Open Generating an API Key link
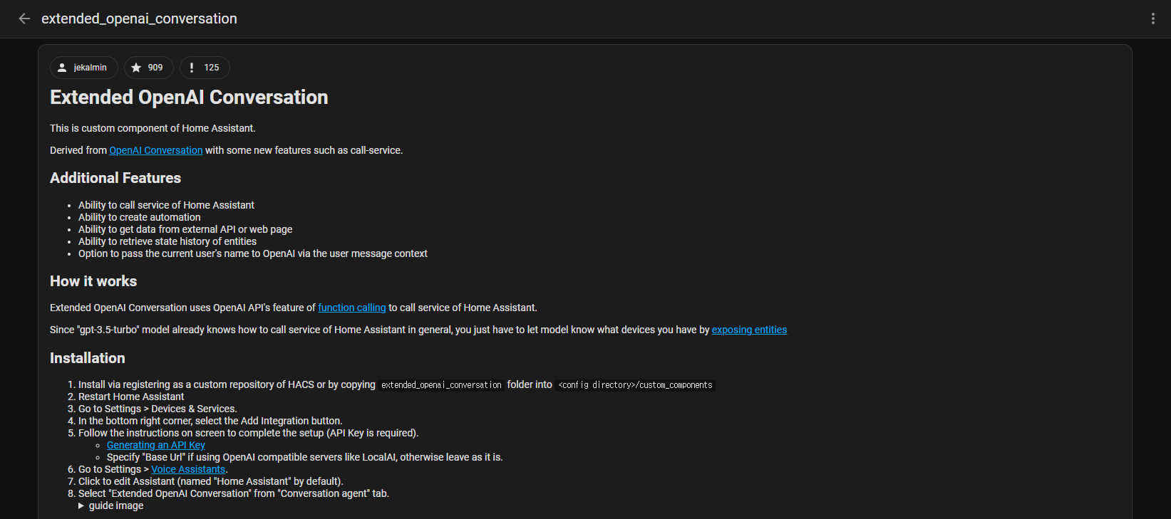This screenshot has width=1171, height=519. (156, 445)
